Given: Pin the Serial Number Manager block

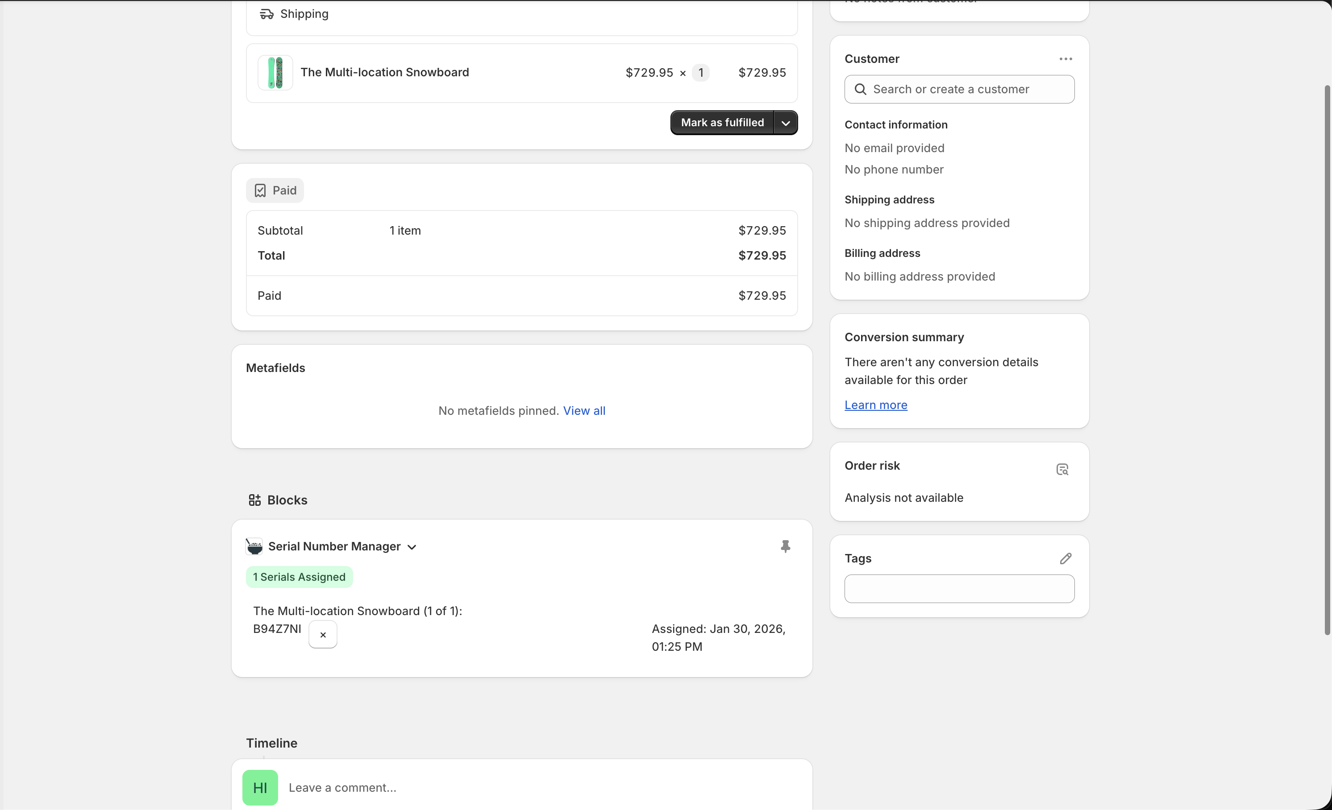Looking at the screenshot, I should point(786,546).
